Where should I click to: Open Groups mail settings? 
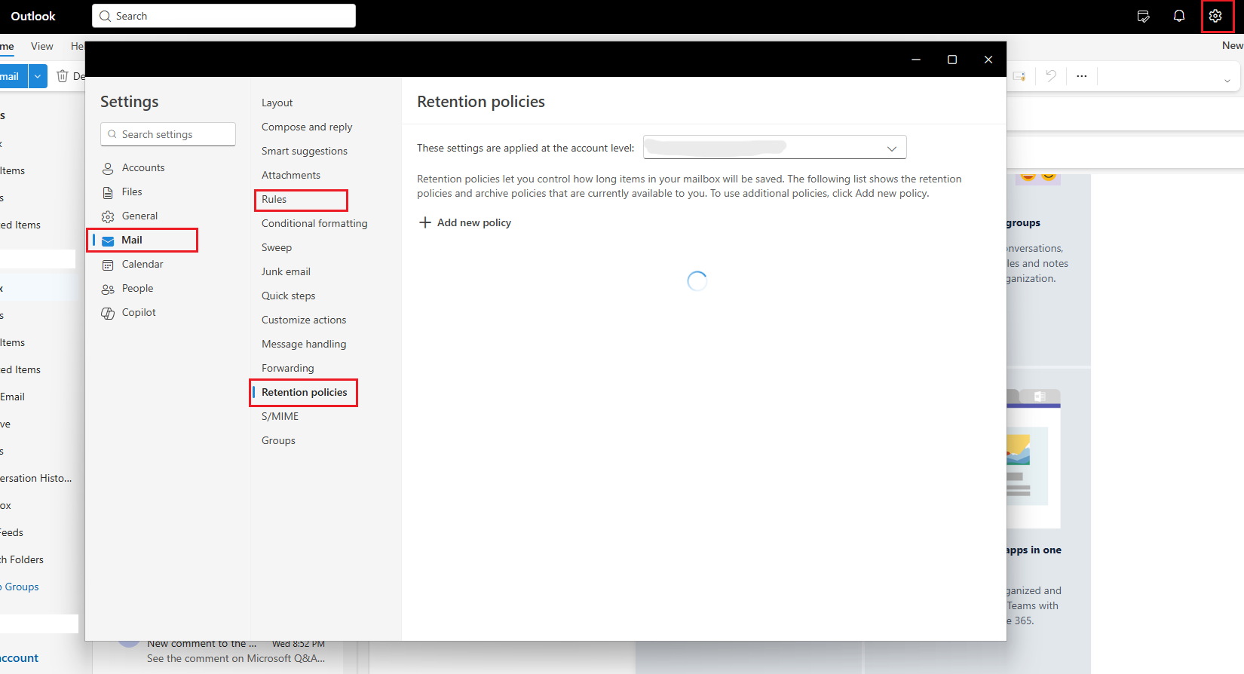278,440
